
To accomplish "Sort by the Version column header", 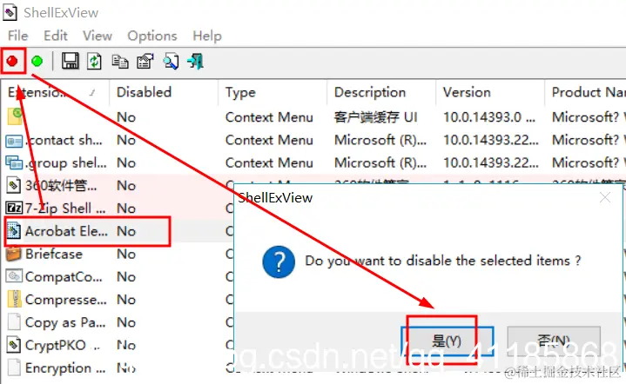I will tap(490, 92).
